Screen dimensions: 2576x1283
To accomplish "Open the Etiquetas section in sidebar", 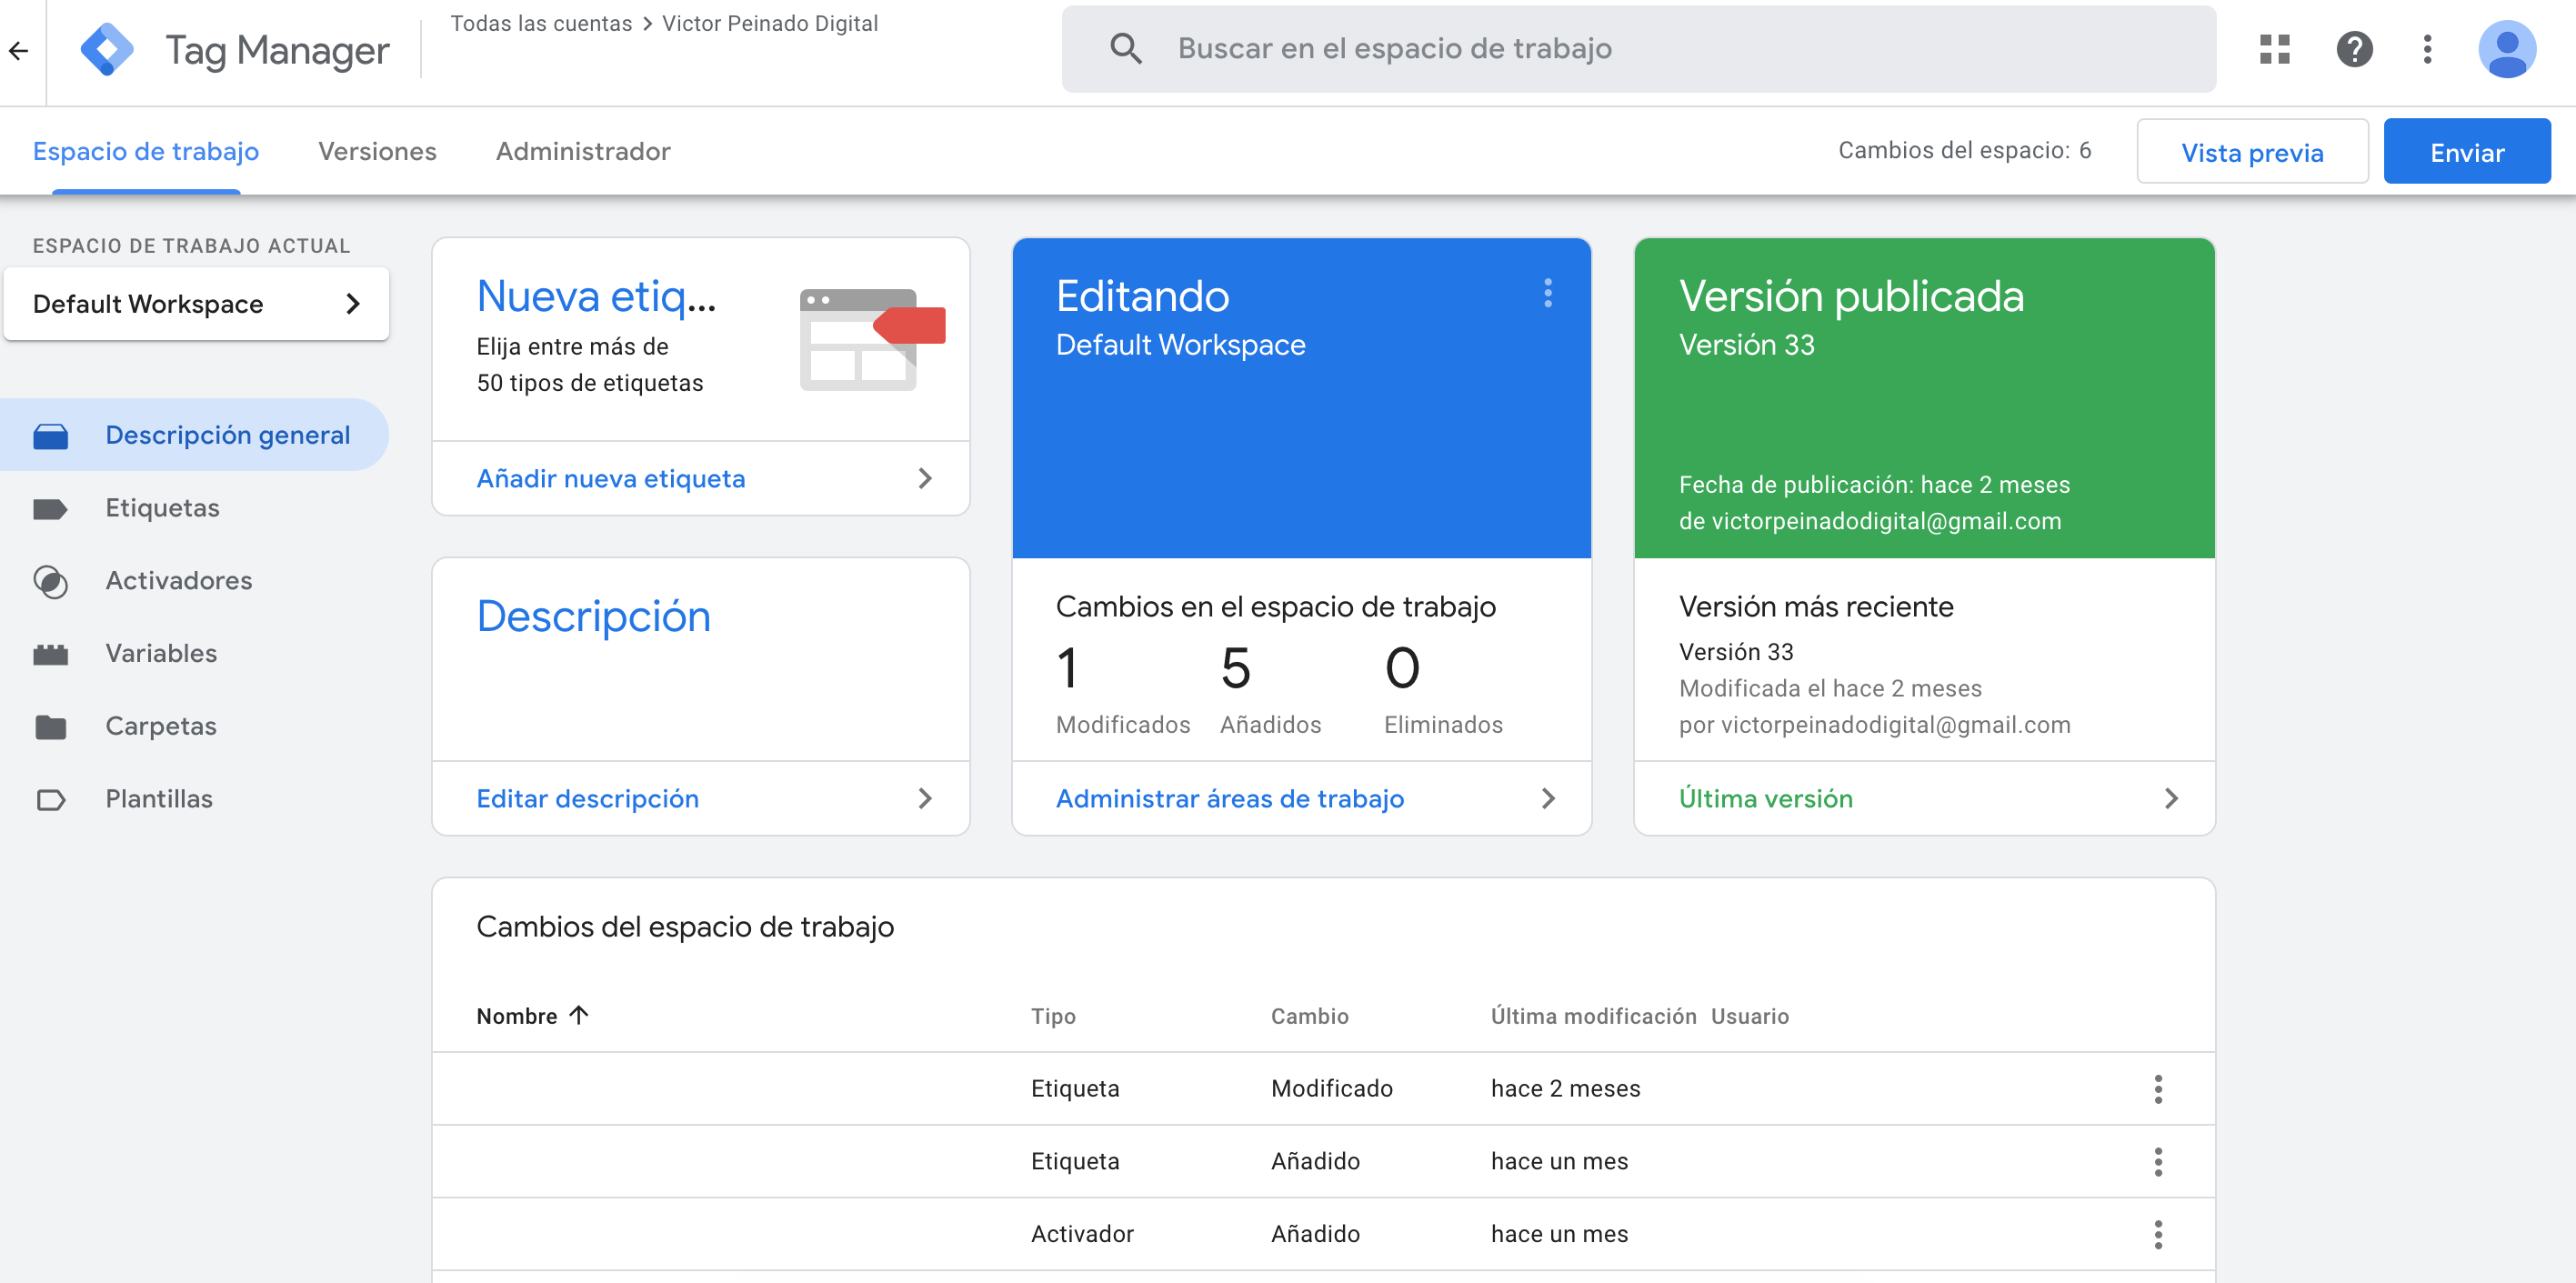I will (x=162, y=508).
